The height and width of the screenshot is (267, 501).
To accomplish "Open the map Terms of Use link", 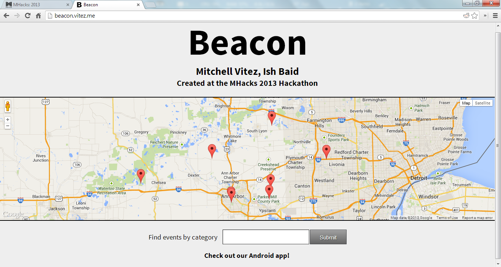I will coord(447,218).
